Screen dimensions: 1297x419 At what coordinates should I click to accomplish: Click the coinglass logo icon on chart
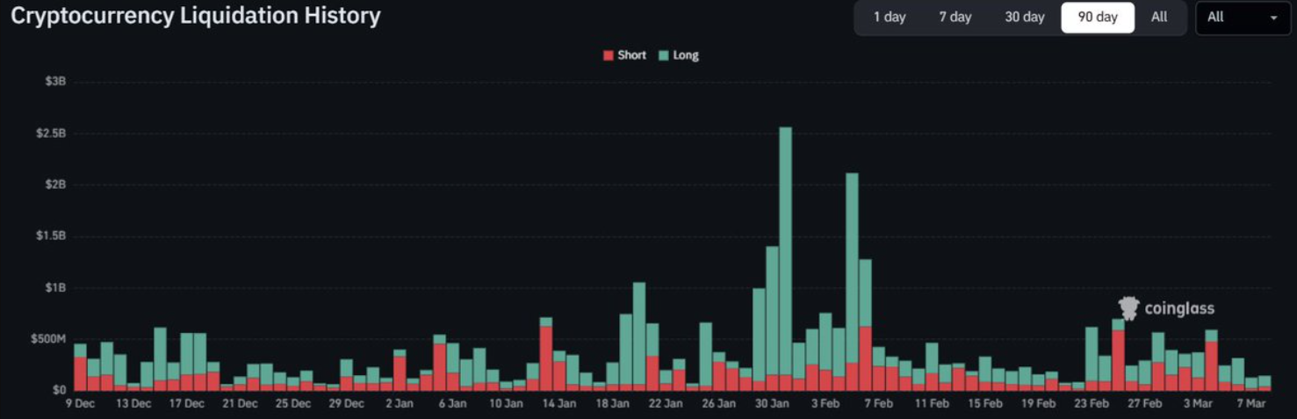[x=1128, y=308]
